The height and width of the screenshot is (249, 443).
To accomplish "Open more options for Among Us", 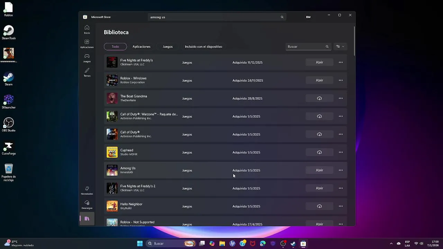I will [x=341, y=170].
